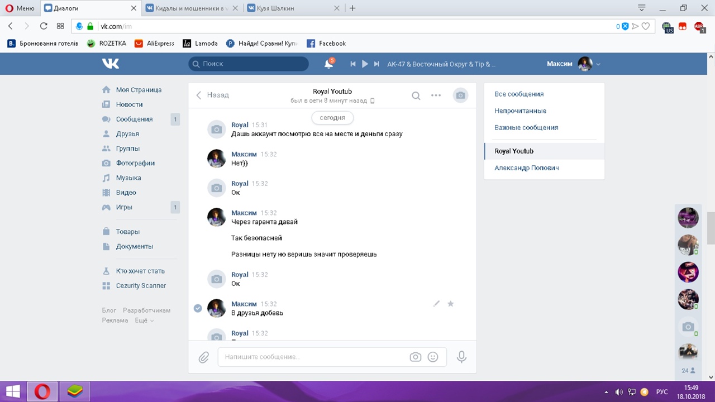The height and width of the screenshot is (402, 715).
Task: Click the VK notifications bell icon
Action: [328, 64]
